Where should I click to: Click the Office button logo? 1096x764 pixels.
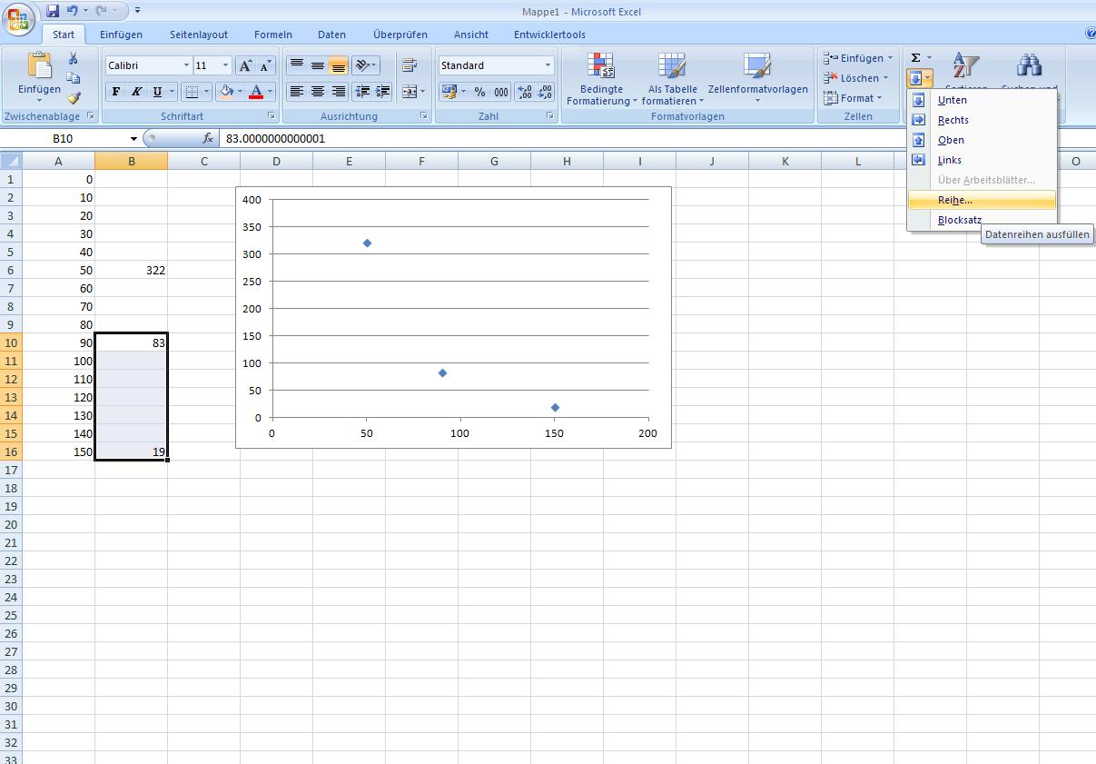(x=19, y=19)
